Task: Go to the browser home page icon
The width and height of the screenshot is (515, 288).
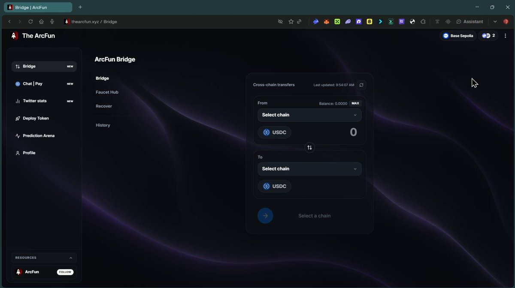Action: coord(41,21)
